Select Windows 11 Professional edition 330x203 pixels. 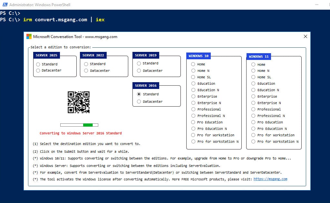coord(253,109)
